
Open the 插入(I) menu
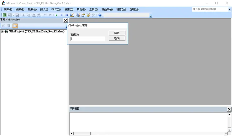(x=44, y=9)
